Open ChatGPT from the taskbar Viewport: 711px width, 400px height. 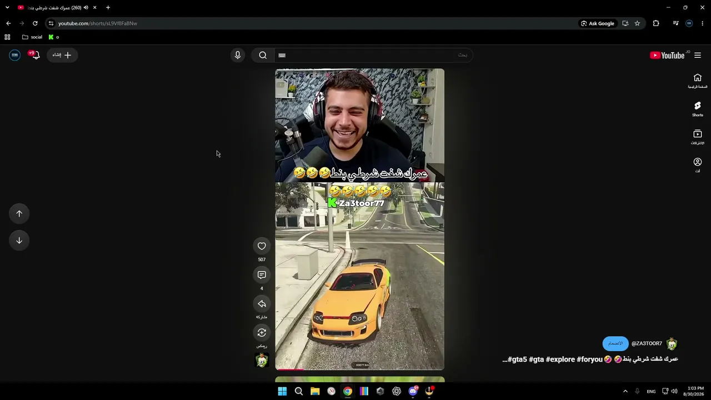click(397, 391)
